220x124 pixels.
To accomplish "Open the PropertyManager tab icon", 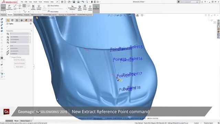I will [x=12, y=20].
